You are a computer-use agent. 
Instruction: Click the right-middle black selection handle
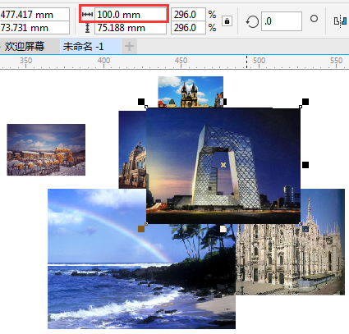(x=305, y=165)
